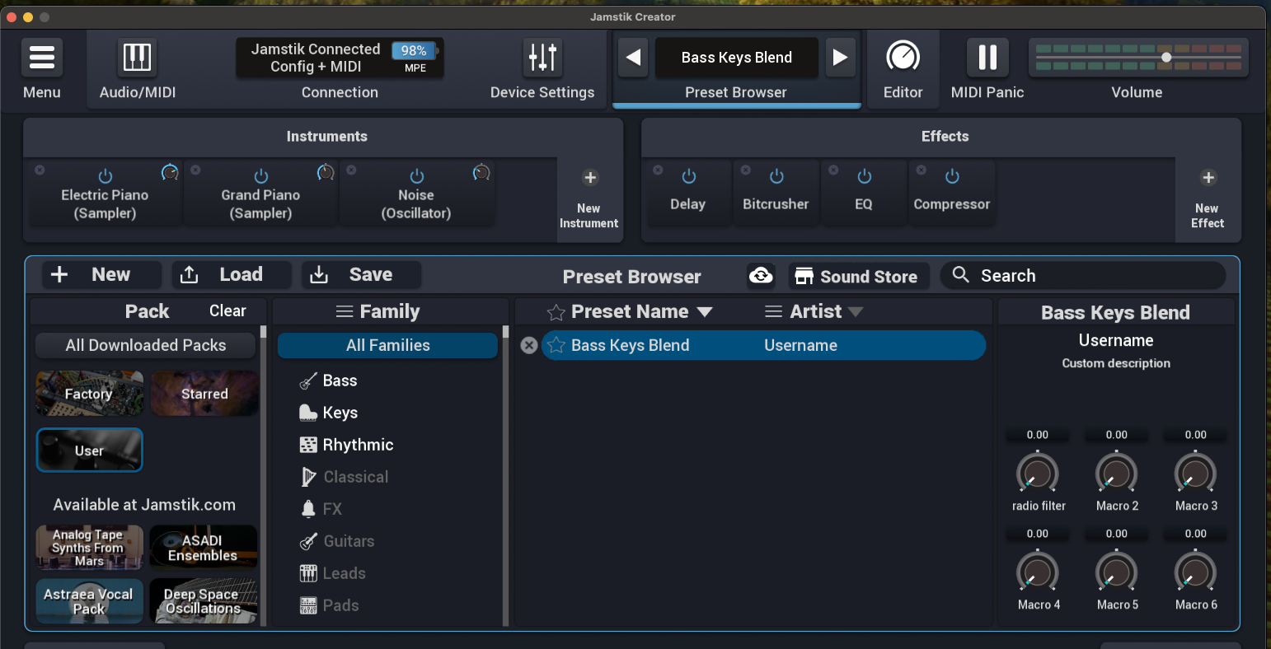
Task: Open Device Settings sliders icon
Action: 542,58
